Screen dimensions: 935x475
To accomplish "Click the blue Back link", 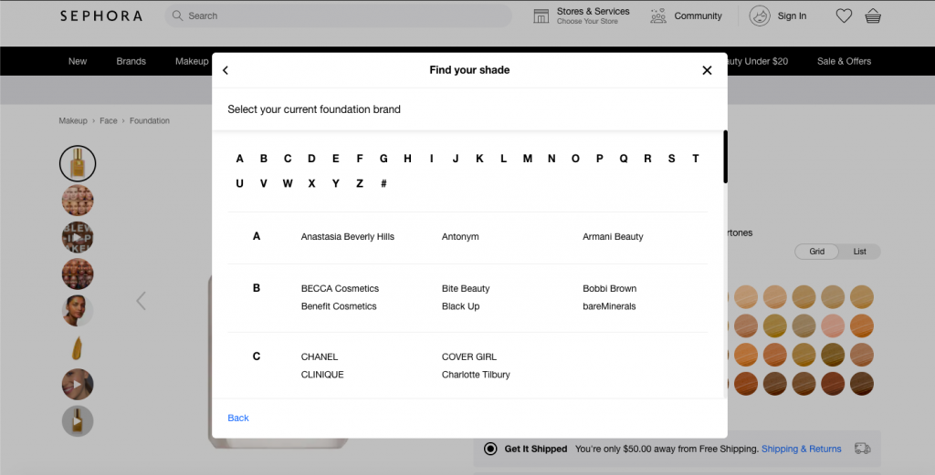I will [x=238, y=418].
